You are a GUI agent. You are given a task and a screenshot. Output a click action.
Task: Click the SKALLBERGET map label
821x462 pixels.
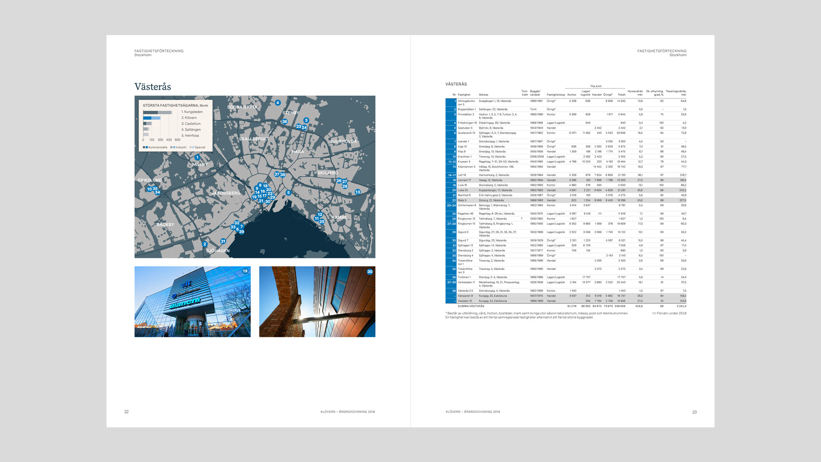tap(254, 139)
